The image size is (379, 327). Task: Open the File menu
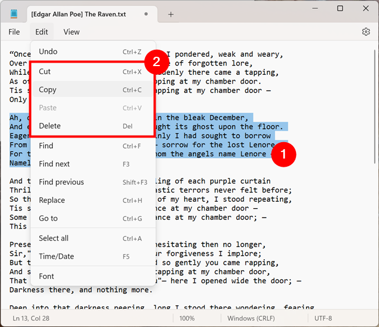(14, 32)
